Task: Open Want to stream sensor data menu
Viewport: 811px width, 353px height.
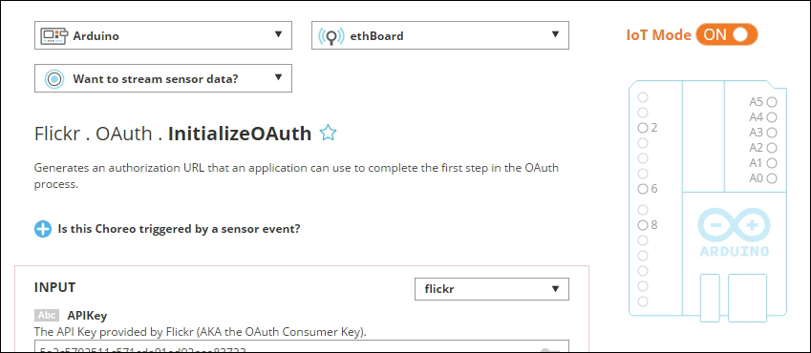Action: (x=163, y=78)
